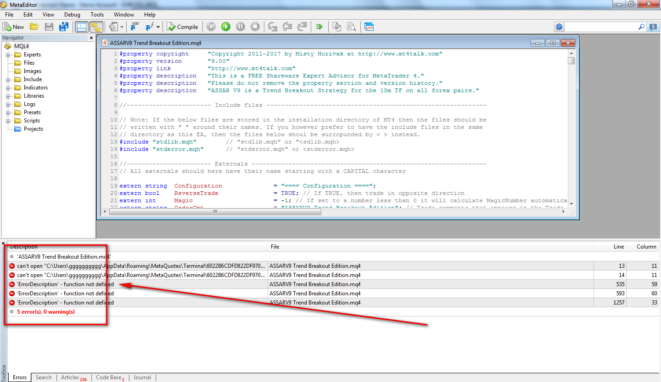
Task: Click the Compile button in the toolbar
Action: 182,27
